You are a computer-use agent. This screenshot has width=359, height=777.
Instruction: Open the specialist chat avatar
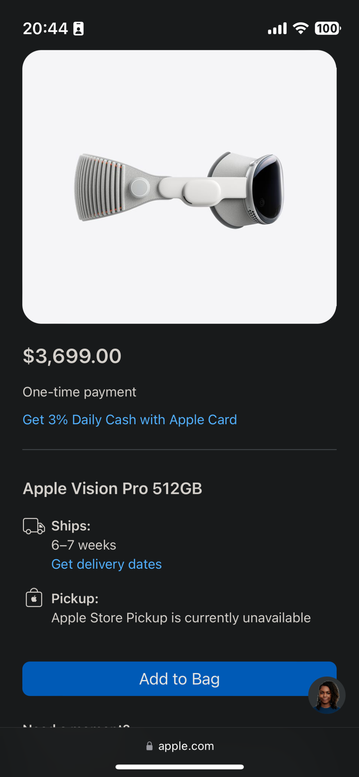(x=327, y=695)
